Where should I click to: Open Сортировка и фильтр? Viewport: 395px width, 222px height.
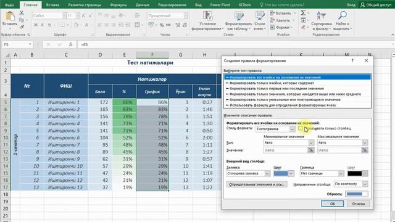321,20
